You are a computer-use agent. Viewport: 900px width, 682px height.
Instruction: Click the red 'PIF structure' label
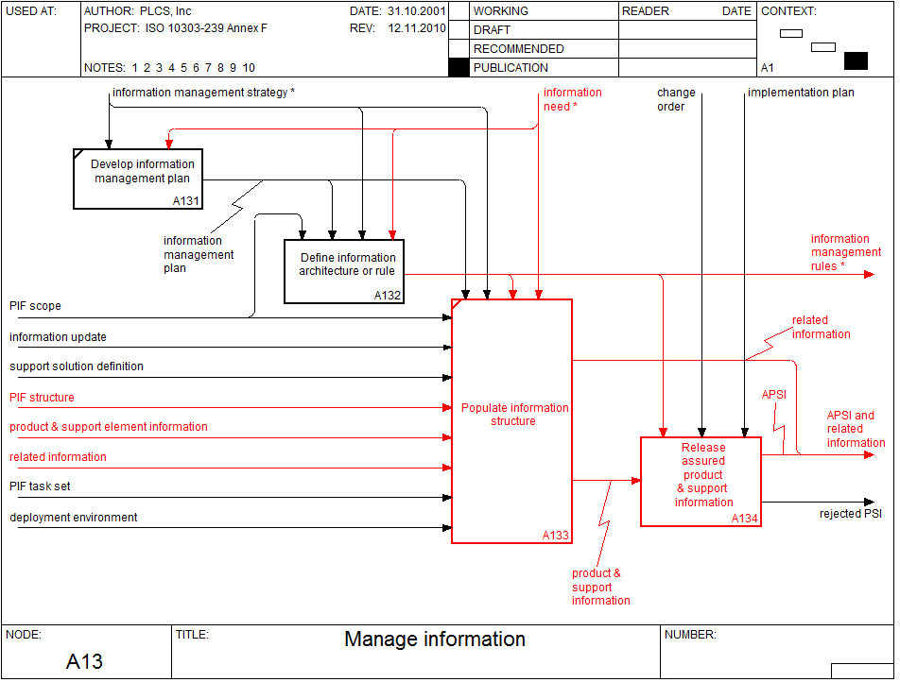click(x=42, y=397)
